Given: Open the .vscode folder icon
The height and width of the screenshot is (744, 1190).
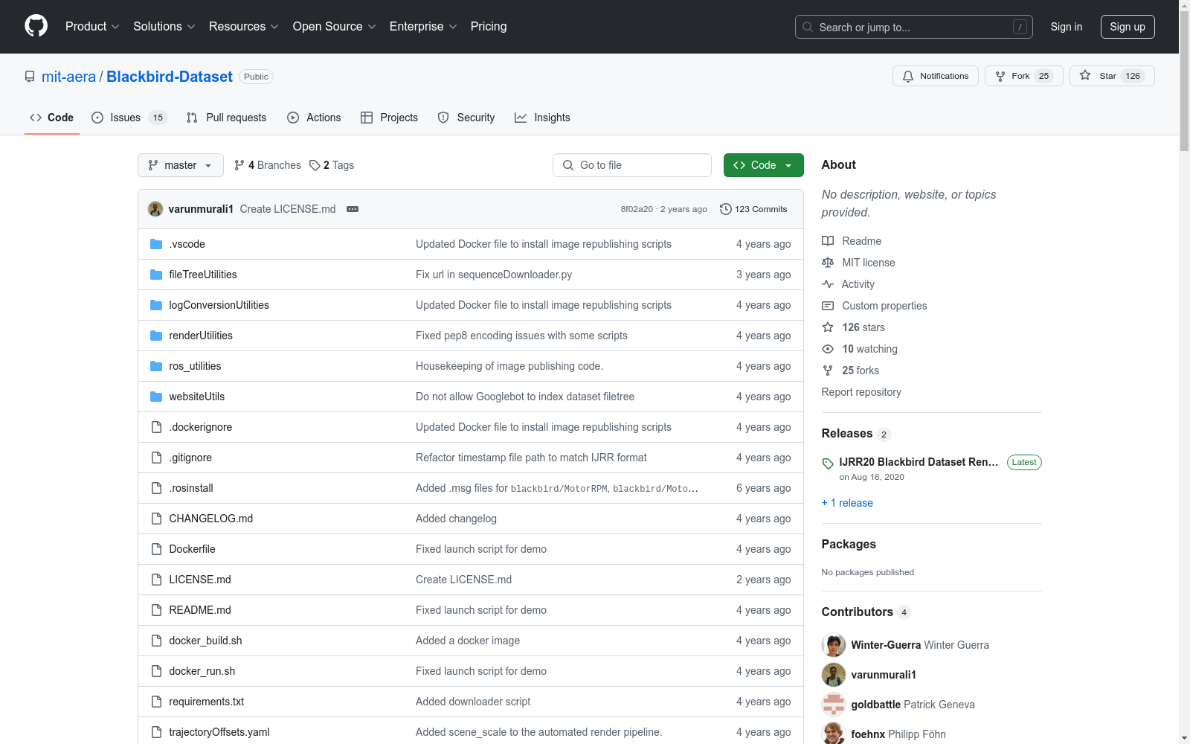Looking at the screenshot, I should tap(156, 244).
